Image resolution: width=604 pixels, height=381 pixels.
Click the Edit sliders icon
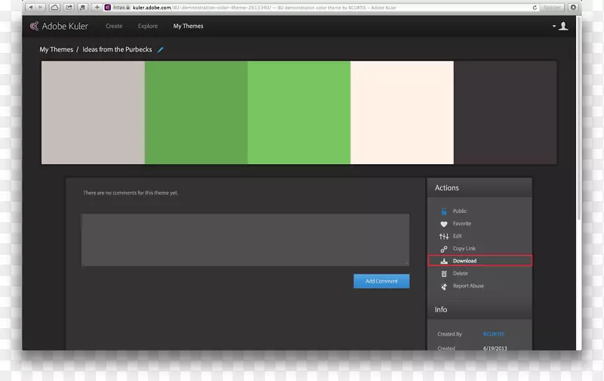[x=444, y=237]
